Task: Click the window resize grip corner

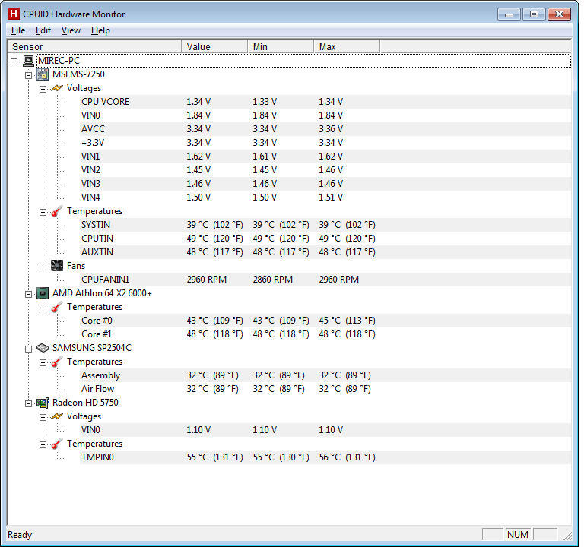Action: point(567,536)
